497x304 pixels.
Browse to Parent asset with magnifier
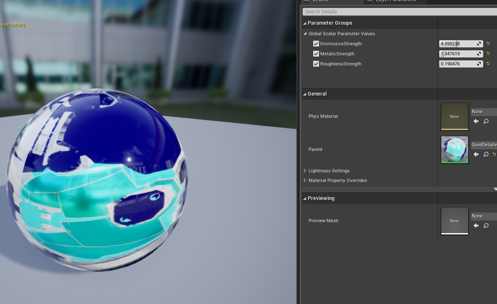pos(486,154)
